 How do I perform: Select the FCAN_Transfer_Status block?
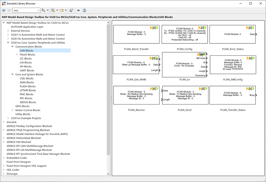pos(232,95)
